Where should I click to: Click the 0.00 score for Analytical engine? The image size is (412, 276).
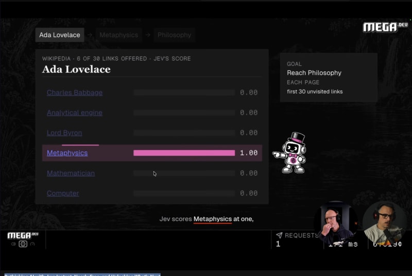click(x=249, y=113)
